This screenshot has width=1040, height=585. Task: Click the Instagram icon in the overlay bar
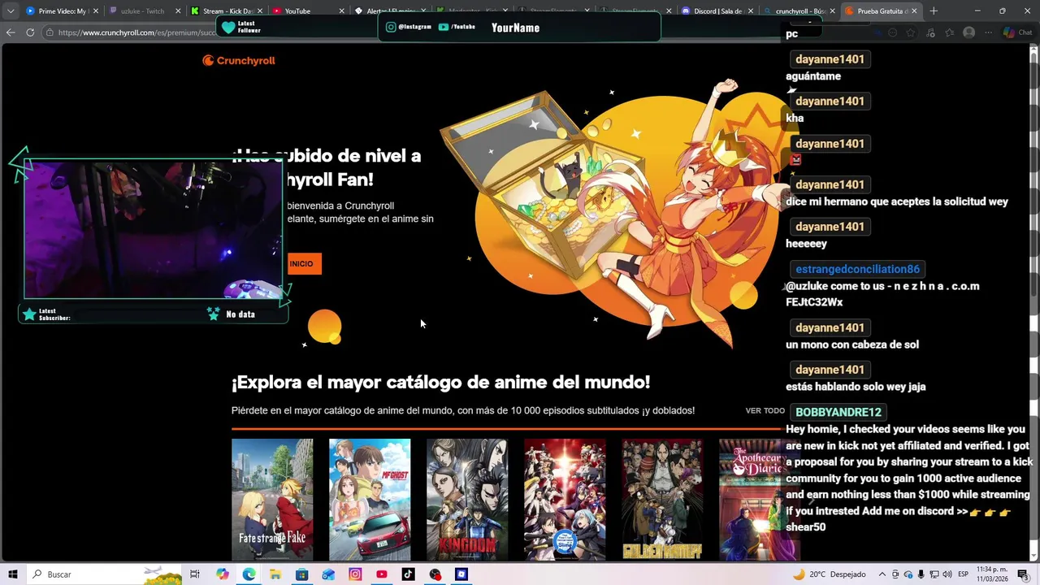click(391, 27)
